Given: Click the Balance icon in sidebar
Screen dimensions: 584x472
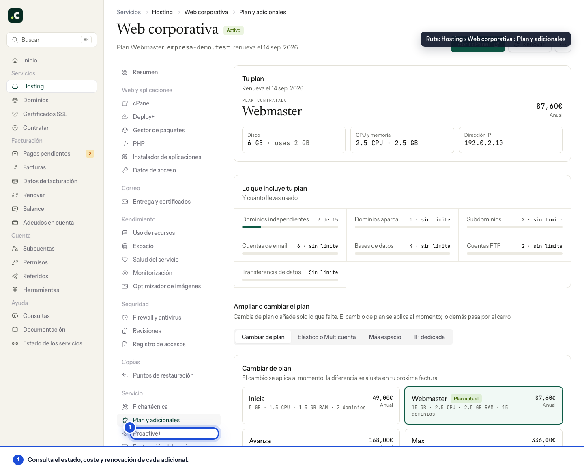Looking at the screenshot, I should [15, 209].
